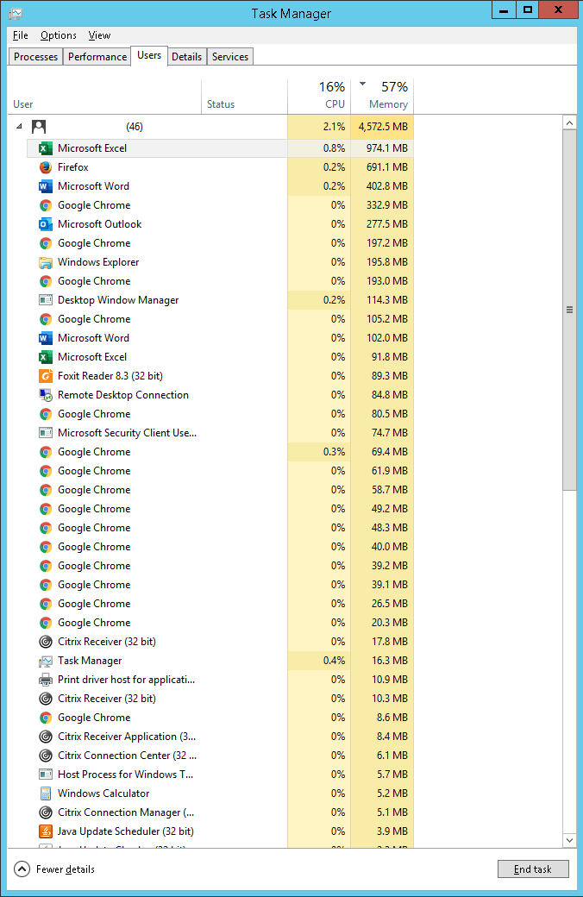Click the Print driver host printer icon
This screenshot has height=897, width=583.
pyautogui.click(x=45, y=680)
